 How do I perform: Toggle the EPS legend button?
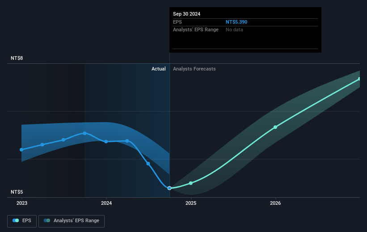pos(22,221)
